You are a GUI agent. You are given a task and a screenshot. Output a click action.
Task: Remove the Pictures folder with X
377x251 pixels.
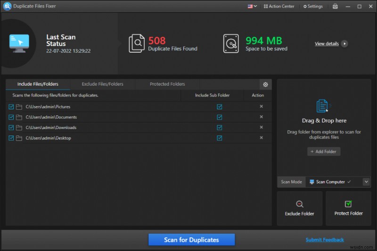(262, 106)
